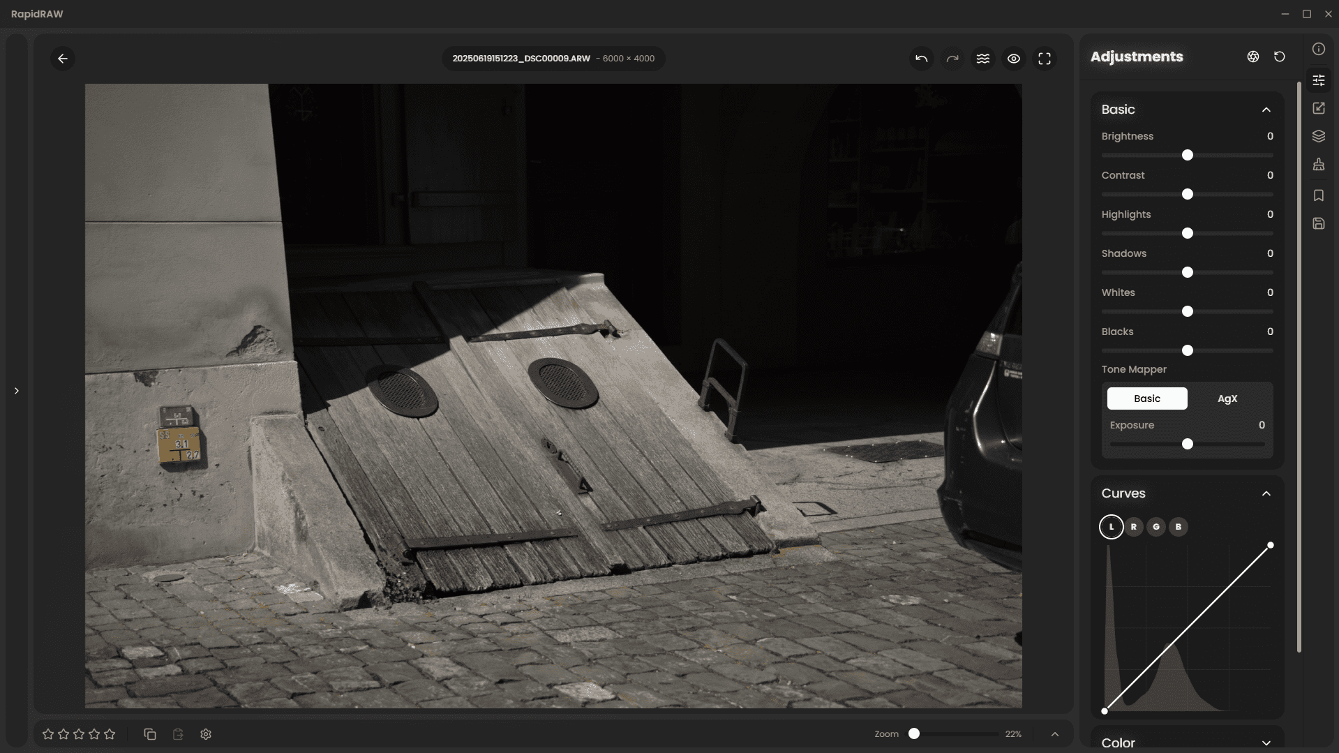1339x753 pixels.
Task: Click the Contrast value 0
Action: point(1270,175)
